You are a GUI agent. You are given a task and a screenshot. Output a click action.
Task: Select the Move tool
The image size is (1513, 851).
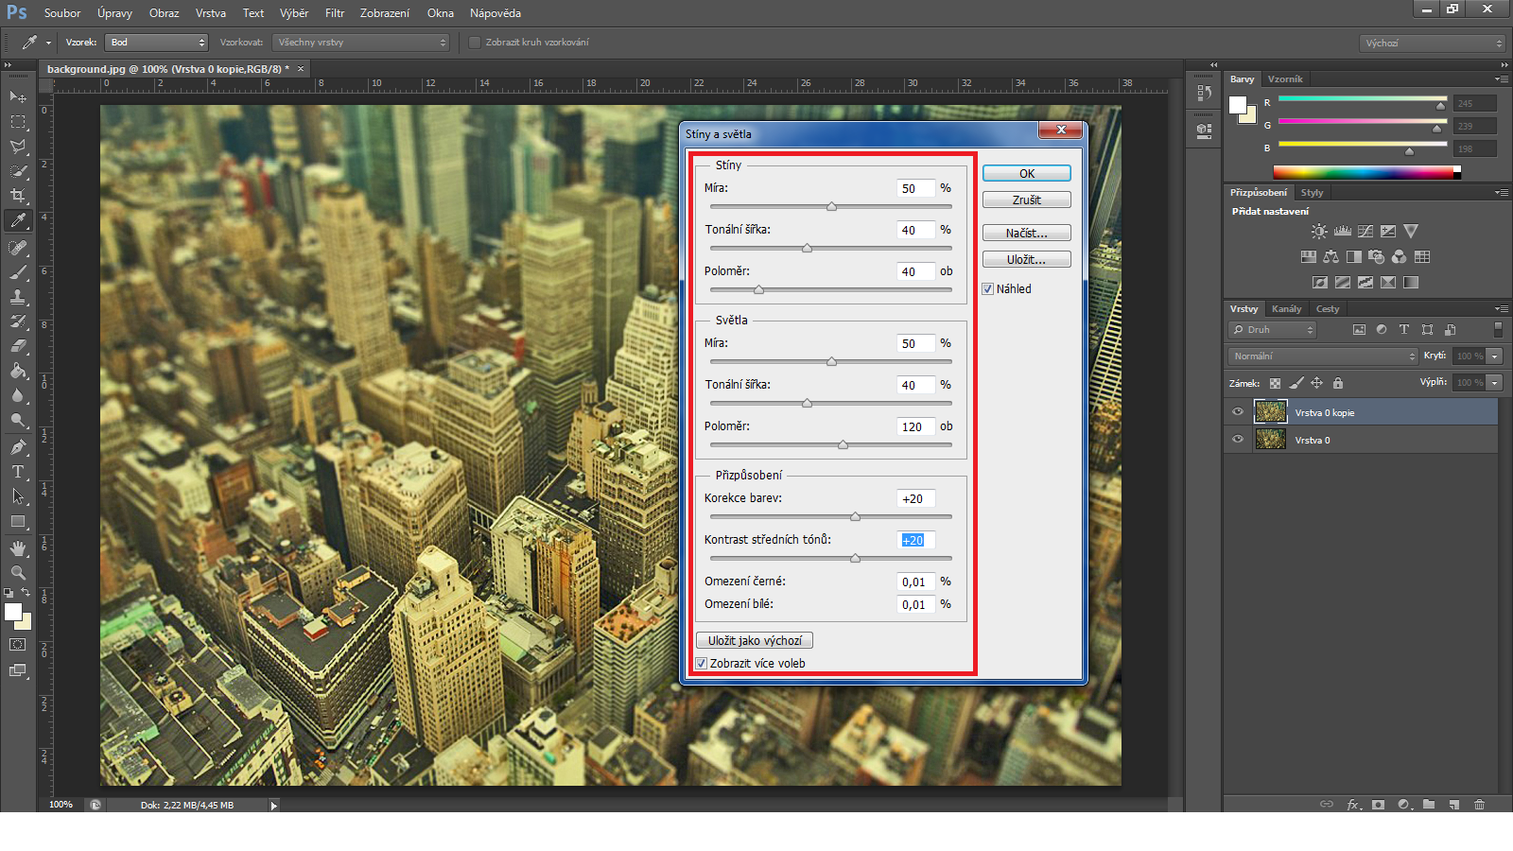pos(18,96)
